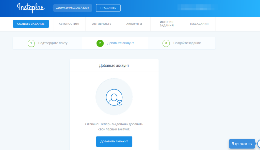
Task: Click the Создайте задание step label
Action: coord(187,43)
